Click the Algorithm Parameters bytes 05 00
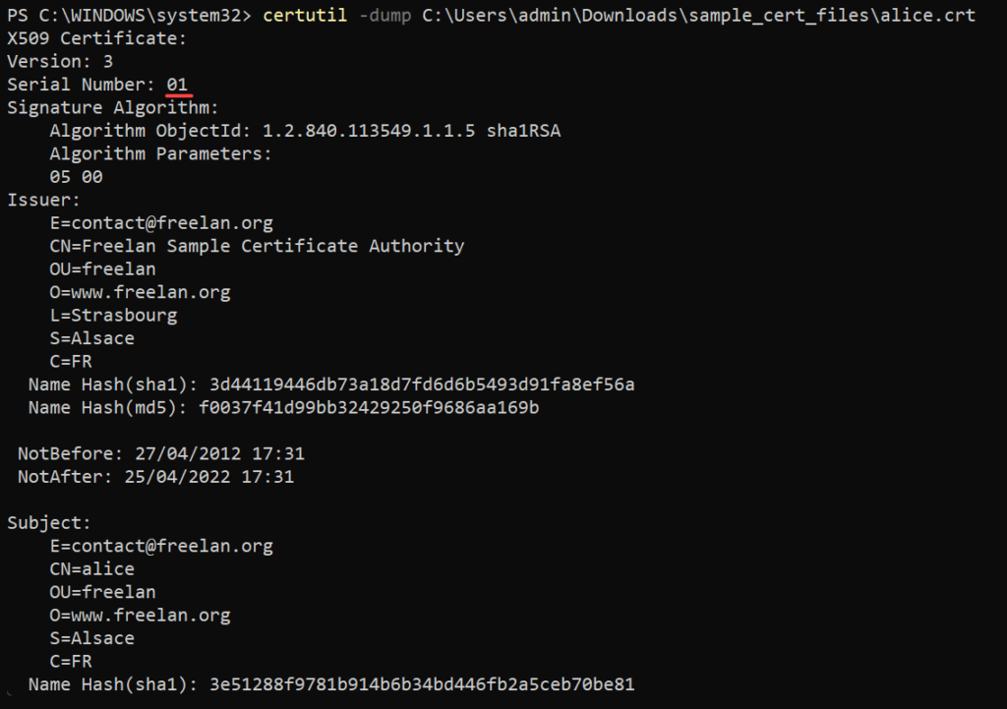Screen dimensions: 1007x709 (76, 177)
